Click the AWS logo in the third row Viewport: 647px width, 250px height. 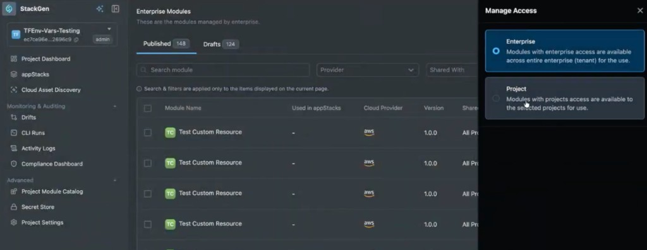(369, 194)
